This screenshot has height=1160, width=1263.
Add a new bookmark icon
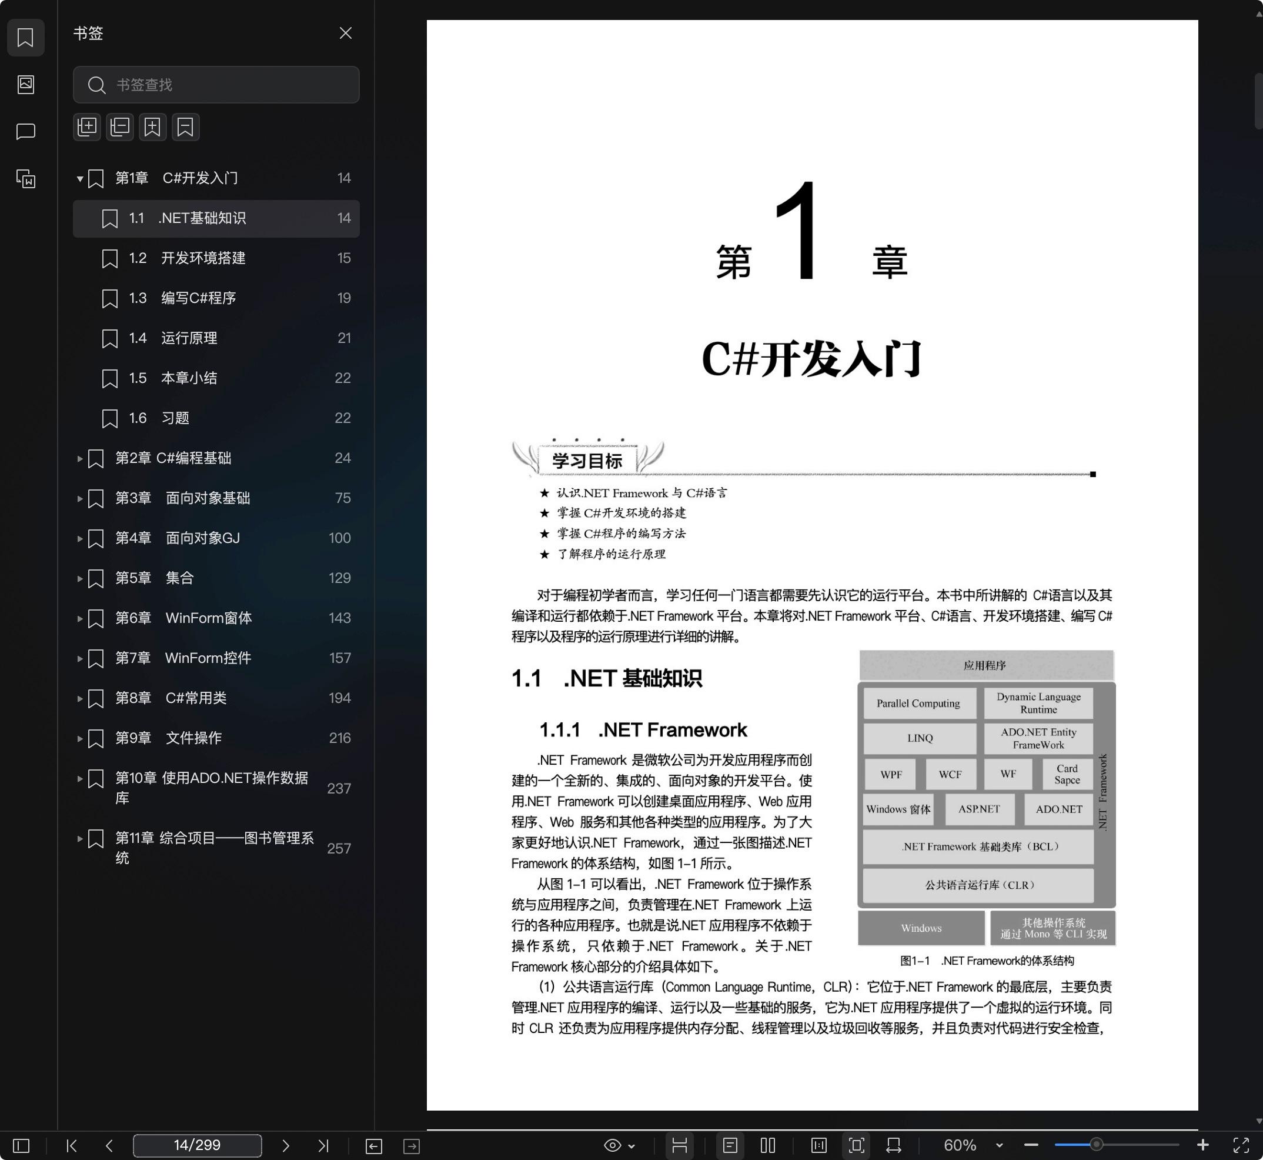point(152,127)
